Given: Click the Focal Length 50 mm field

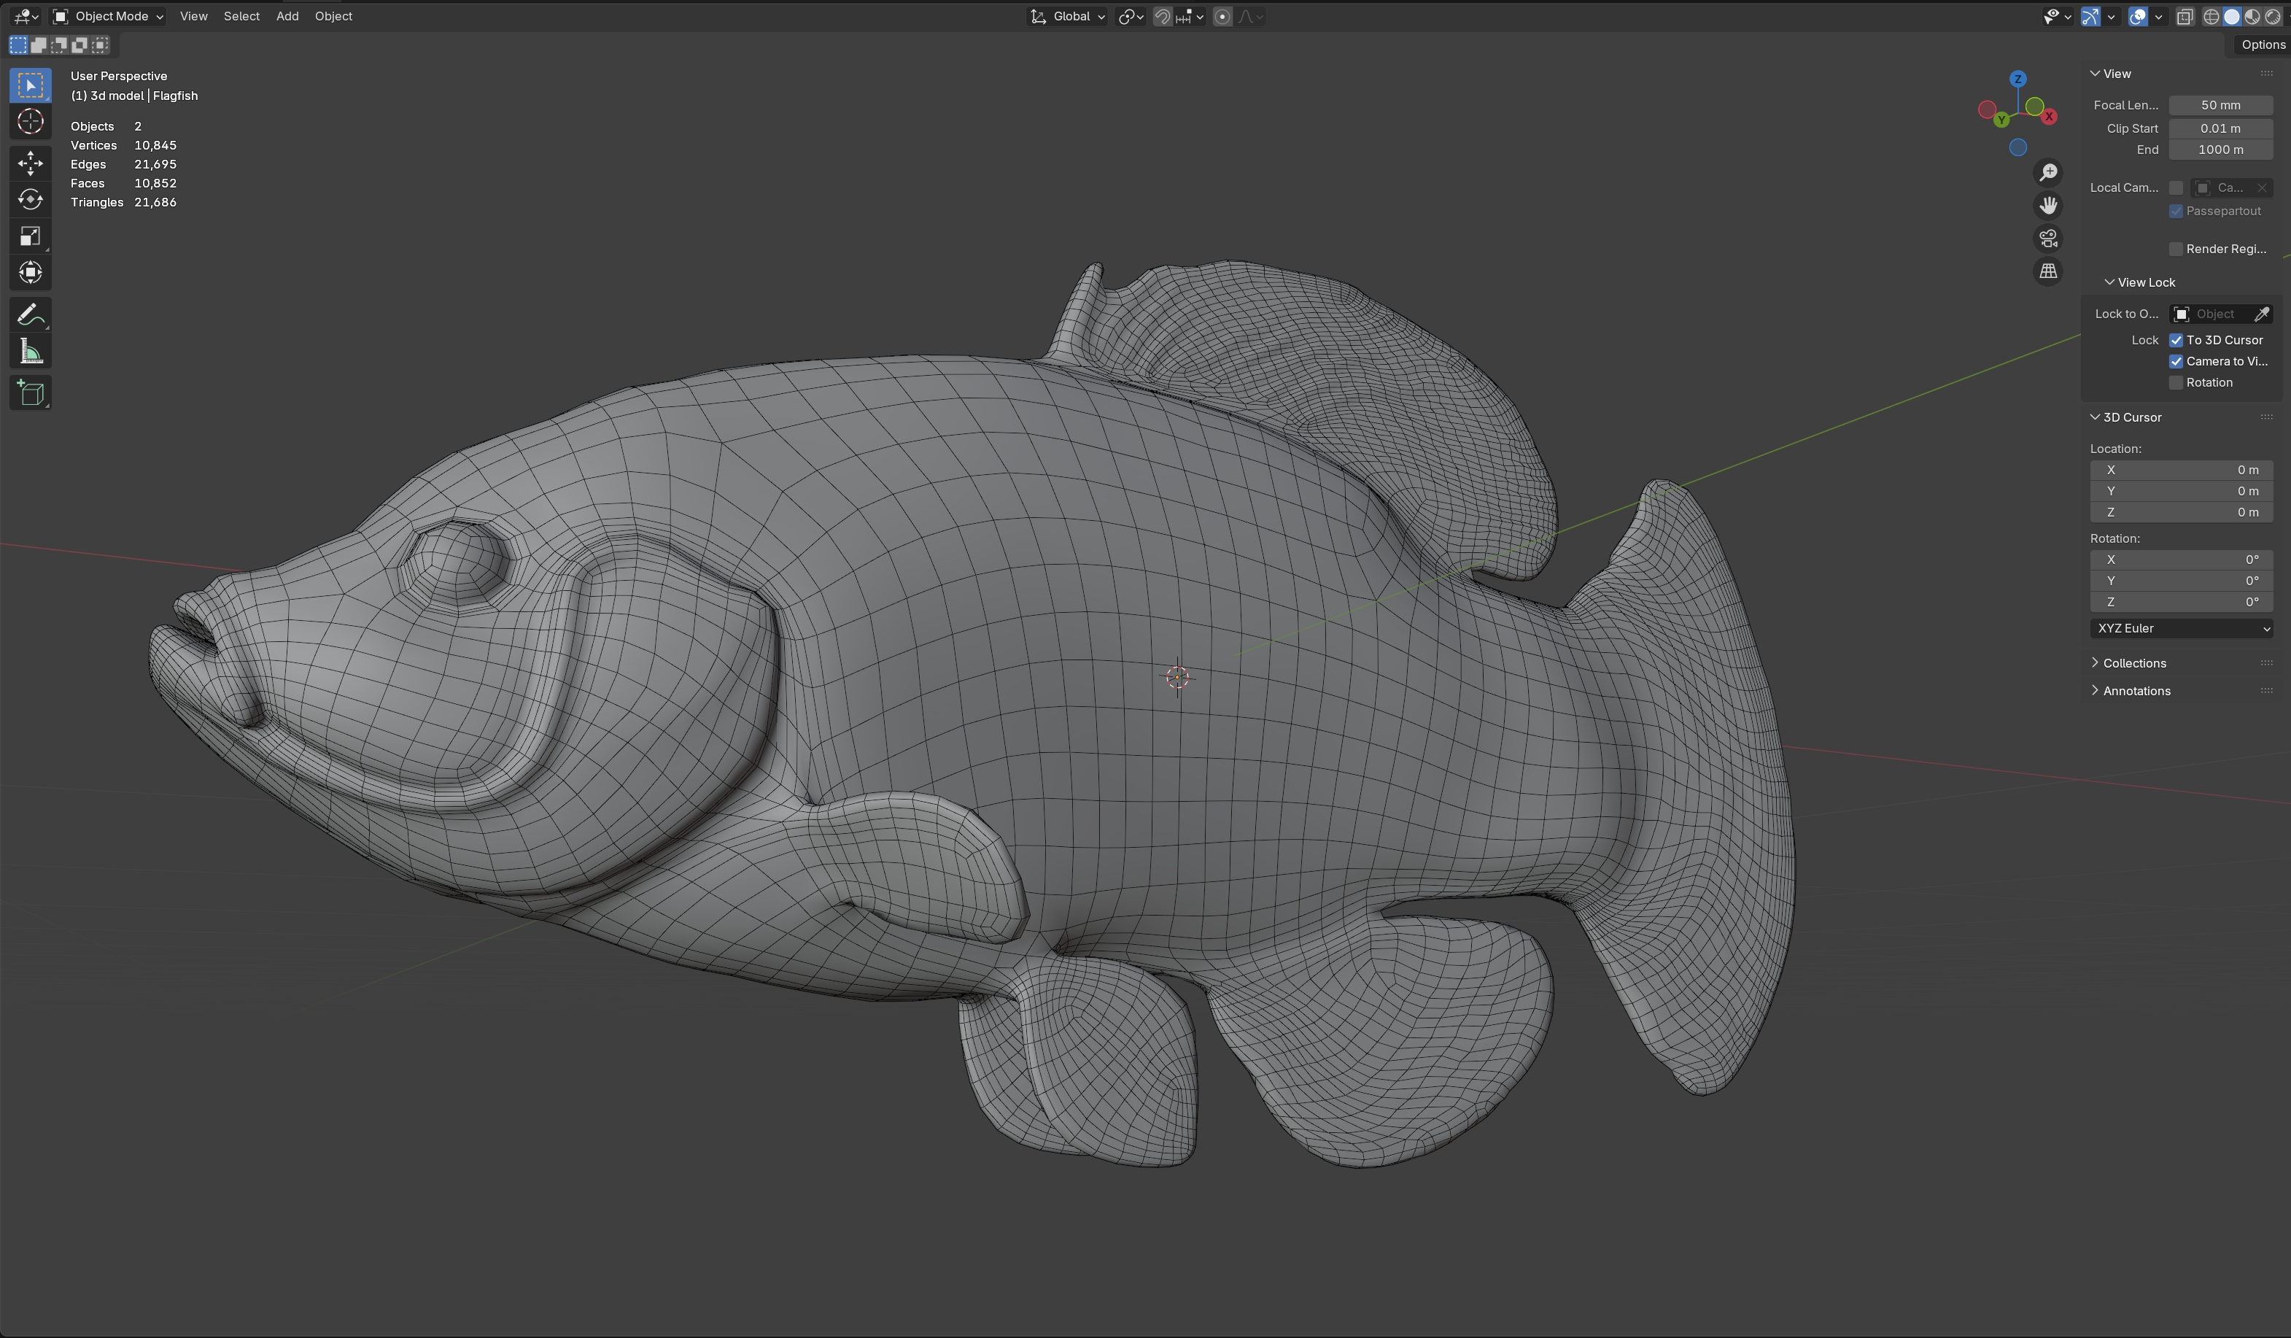Looking at the screenshot, I should 2220,106.
